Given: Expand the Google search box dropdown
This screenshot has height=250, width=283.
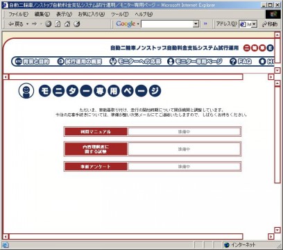Looking at the screenshot, I should click(196, 24).
